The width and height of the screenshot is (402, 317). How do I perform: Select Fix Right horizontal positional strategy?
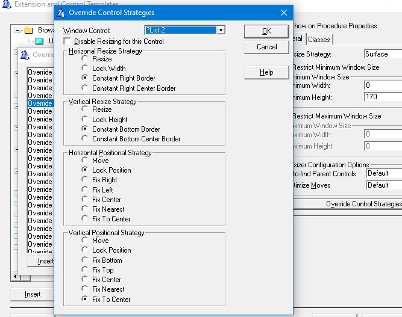pyautogui.click(x=85, y=180)
